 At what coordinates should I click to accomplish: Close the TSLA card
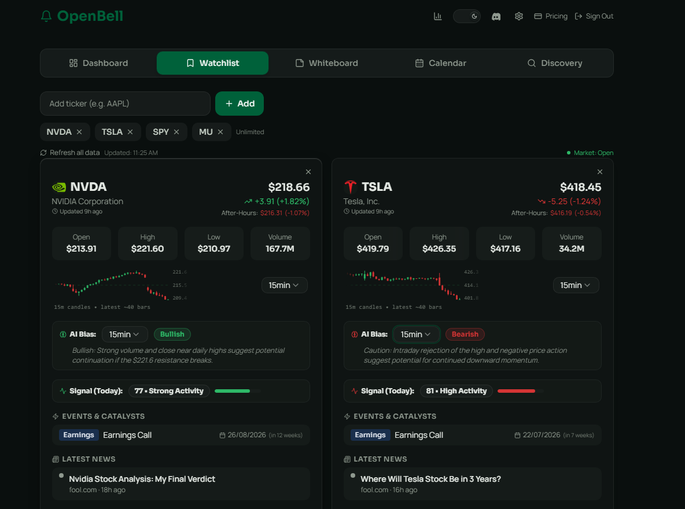pos(600,172)
